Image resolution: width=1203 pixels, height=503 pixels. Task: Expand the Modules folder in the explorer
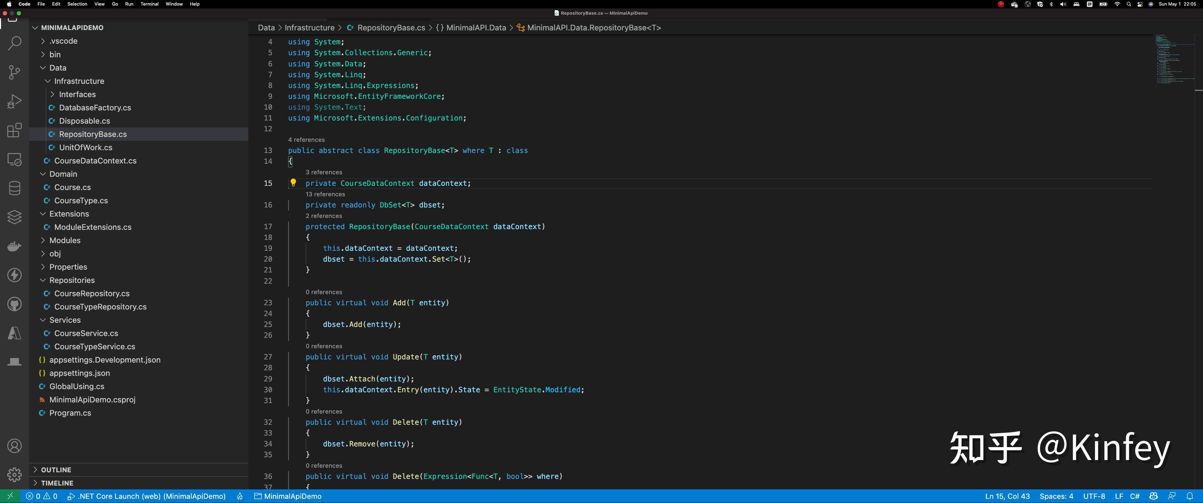pos(43,240)
